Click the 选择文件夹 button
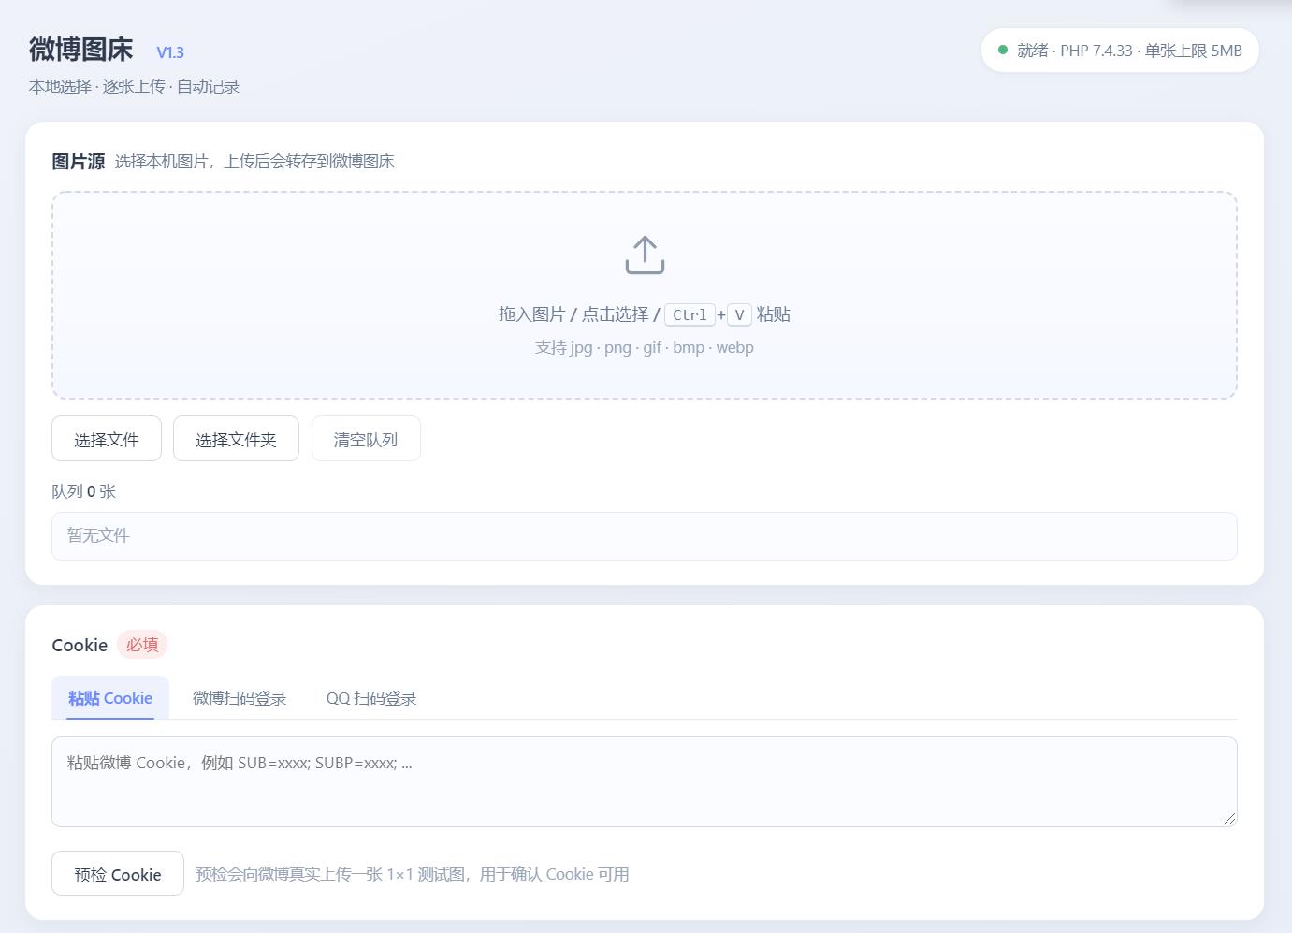 (236, 439)
